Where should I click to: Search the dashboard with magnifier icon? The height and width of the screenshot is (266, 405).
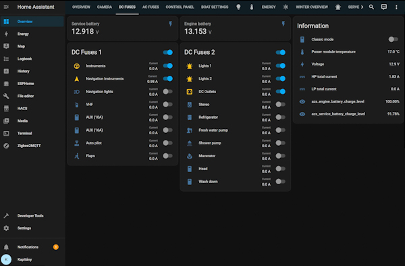371,7
